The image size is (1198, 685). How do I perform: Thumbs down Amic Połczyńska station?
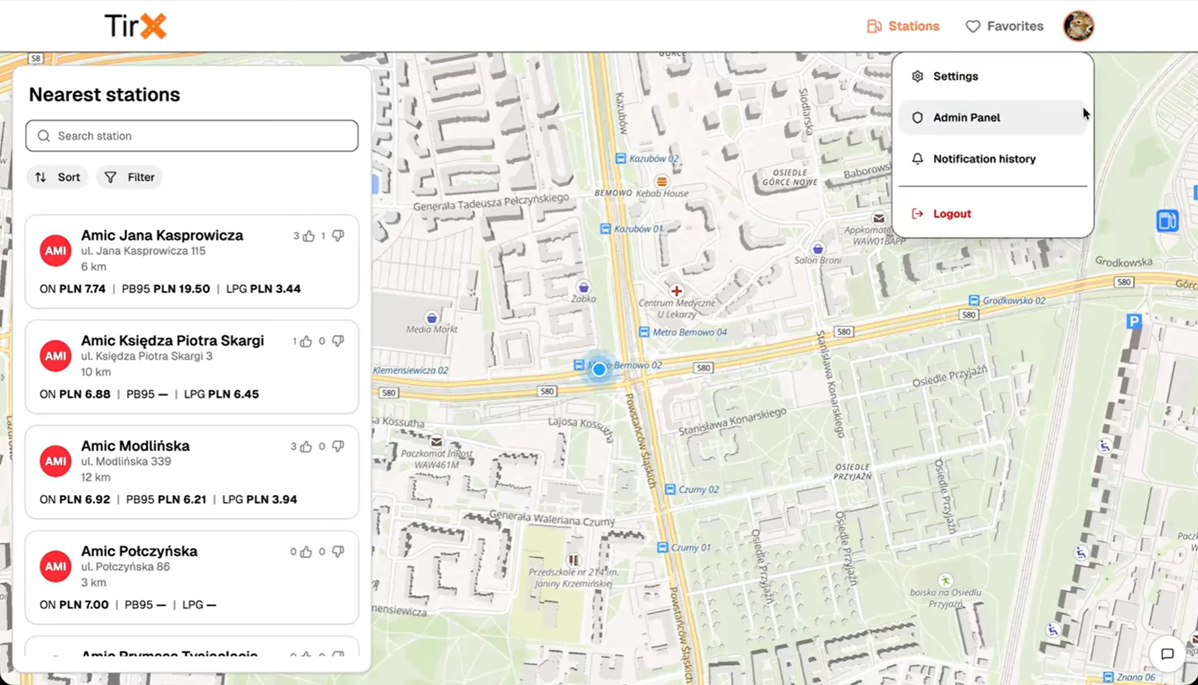[x=338, y=552]
